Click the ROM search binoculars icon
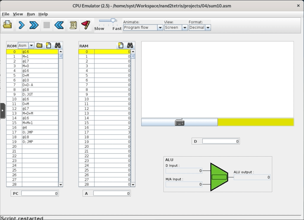Viewport: 304px width, 220px height. (x=58, y=46)
